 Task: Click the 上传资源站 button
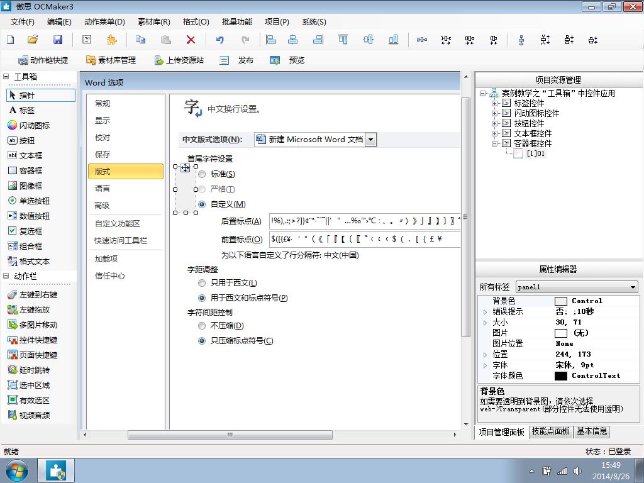click(x=179, y=60)
